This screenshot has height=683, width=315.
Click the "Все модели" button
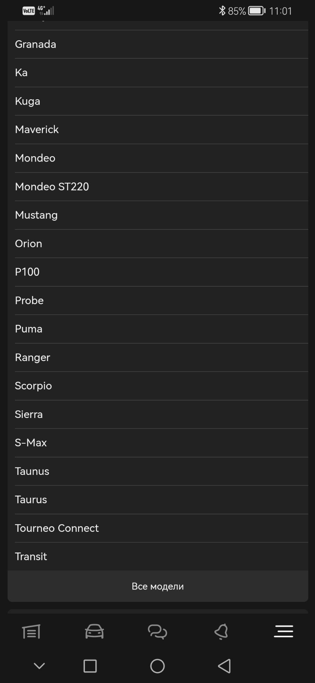(x=157, y=586)
